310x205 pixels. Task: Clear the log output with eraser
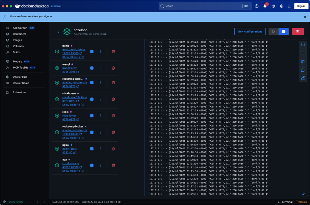(303, 78)
